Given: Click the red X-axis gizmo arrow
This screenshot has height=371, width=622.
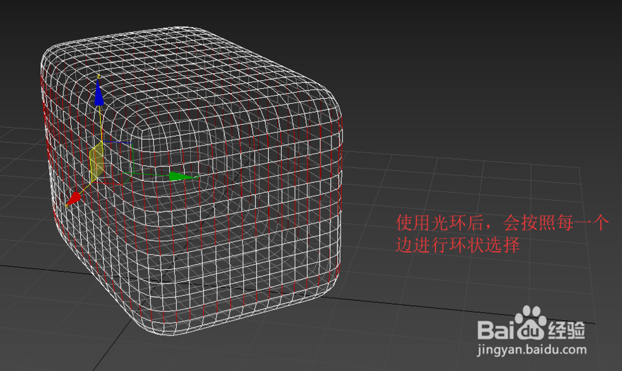Looking at the screenshot, I should (74, 199).
